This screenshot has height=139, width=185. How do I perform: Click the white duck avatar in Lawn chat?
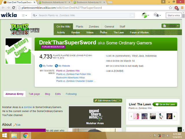(161, 116)
